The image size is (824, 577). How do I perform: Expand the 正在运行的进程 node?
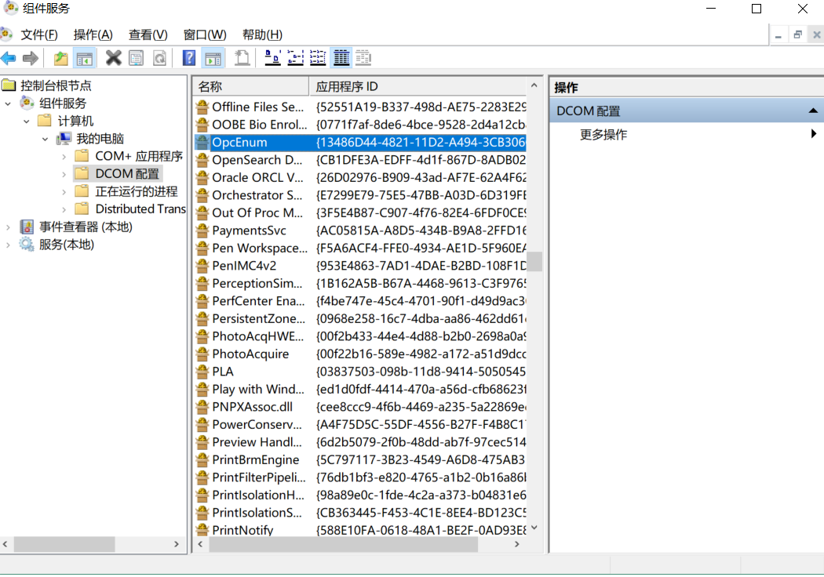coord(64,192)
